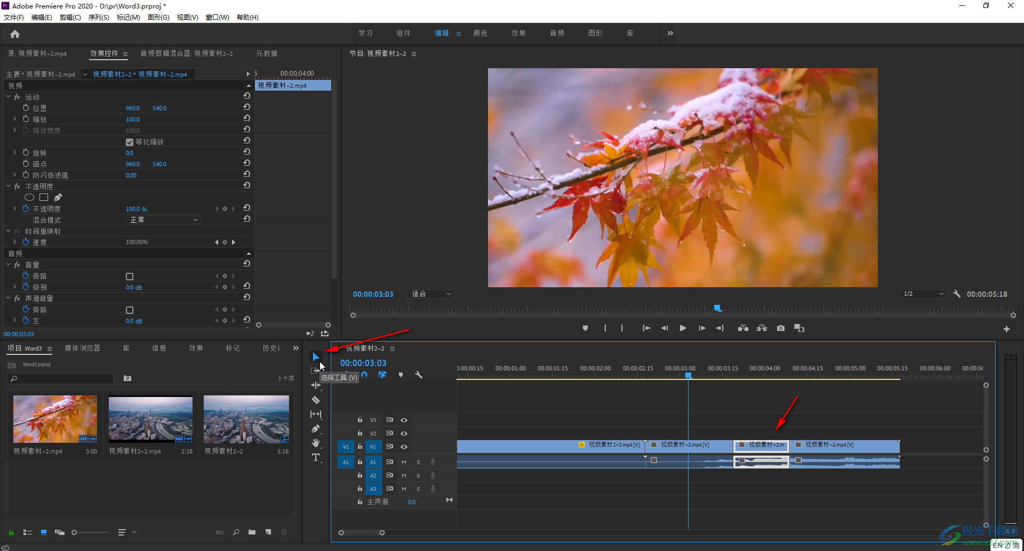Select the Pen tool in toolbar
The height and width of the screenshot is (551, 1024).
coord(316,428)
